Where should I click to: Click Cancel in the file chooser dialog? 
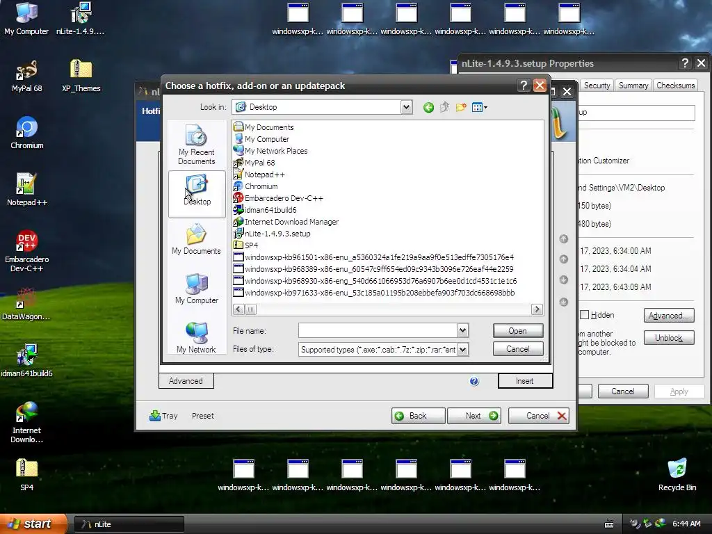point(517,349)
